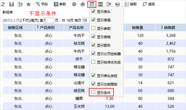Screen dimensions: 186x110
Task: Click the 80 sales quantity cell
Action: [x=140, y=98]
